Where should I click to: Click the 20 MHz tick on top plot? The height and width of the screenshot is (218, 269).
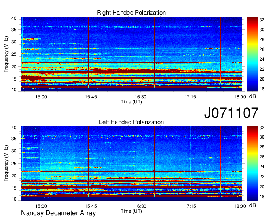click(x=14, y=67)
